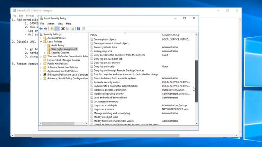This screenshot has width=262, height=147.
Task: Click the Account Policies folder icon
Action: point(45,38)
